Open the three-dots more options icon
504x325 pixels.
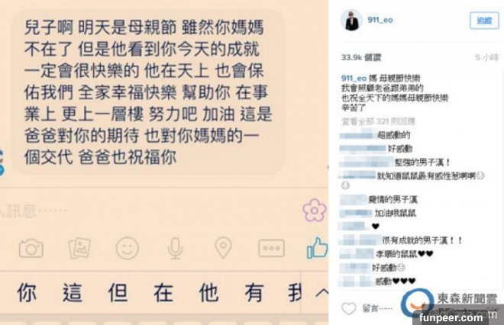coord(272,248)
